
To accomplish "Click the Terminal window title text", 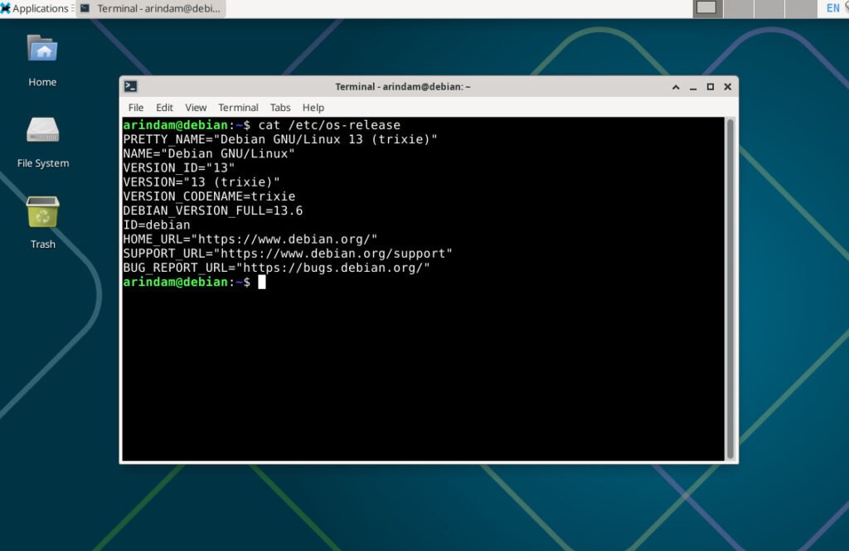I will pyautogui.click(x=402, y=87).
